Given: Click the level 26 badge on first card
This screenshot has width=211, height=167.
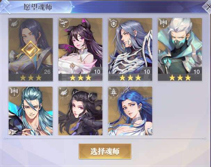Looking at the screenshot, I should click(x=47, y=72).
